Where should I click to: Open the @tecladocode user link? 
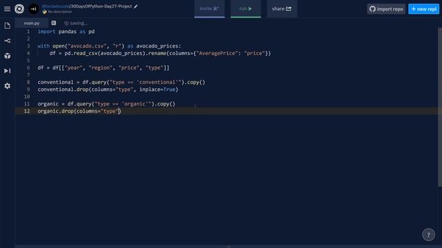55,6
